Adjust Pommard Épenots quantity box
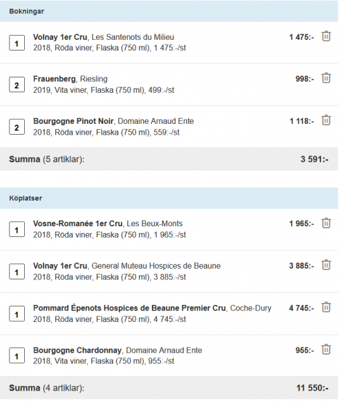 (17, 314)
